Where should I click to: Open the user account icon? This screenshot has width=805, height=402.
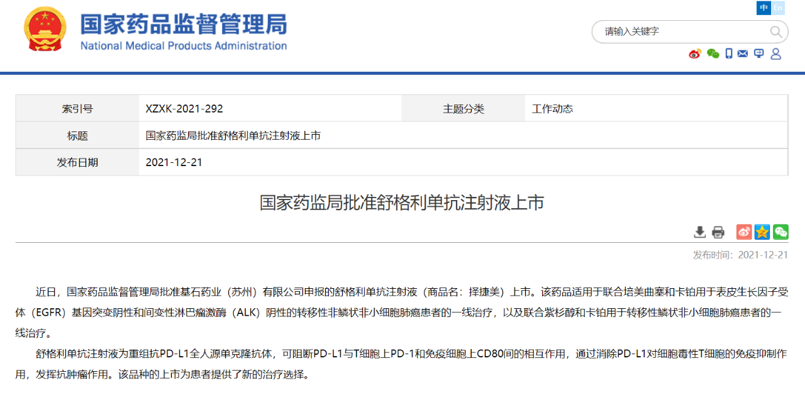point(776,54)
